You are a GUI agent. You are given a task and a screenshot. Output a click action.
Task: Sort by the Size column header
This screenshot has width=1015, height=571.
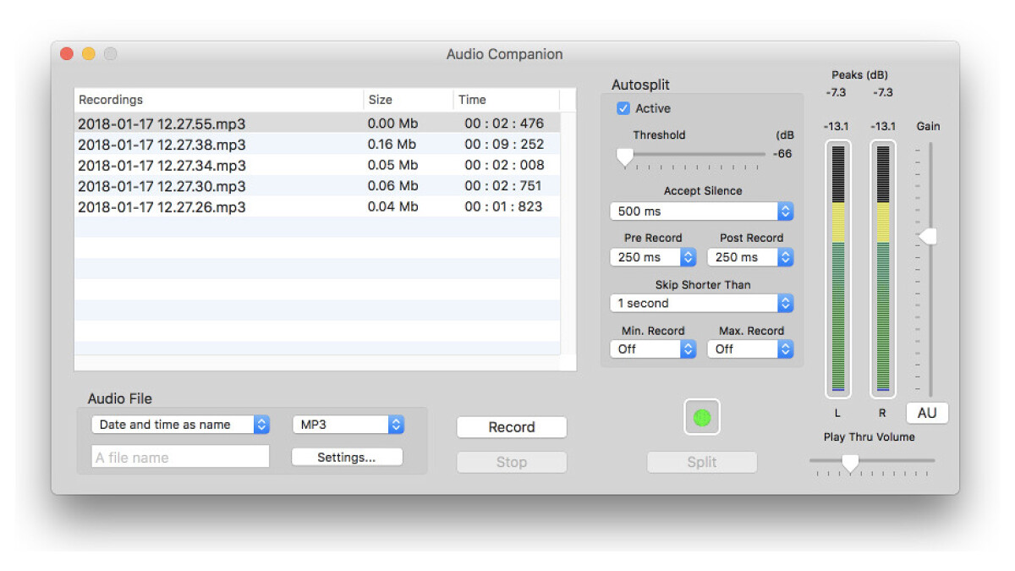(408, 100)
